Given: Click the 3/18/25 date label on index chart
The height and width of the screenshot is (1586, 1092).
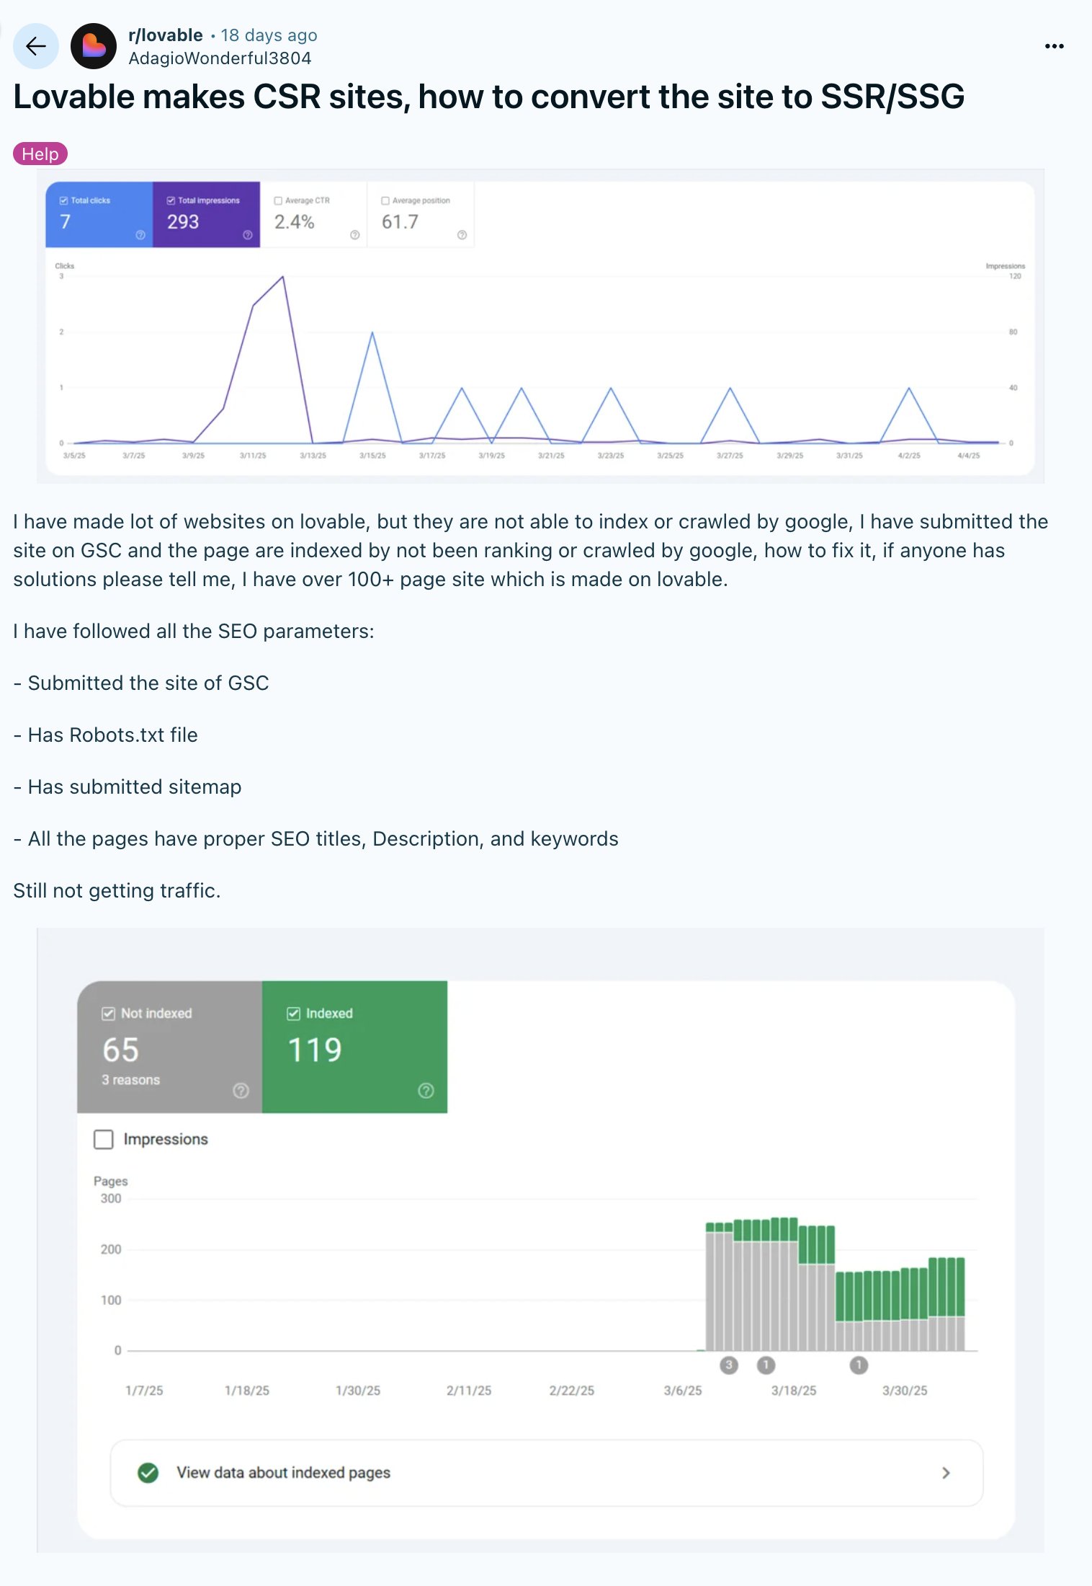Looking at the screenshot, I should (x=794, y=1391).
